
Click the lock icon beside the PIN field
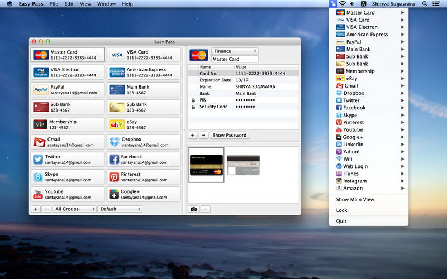click(193, 100)
